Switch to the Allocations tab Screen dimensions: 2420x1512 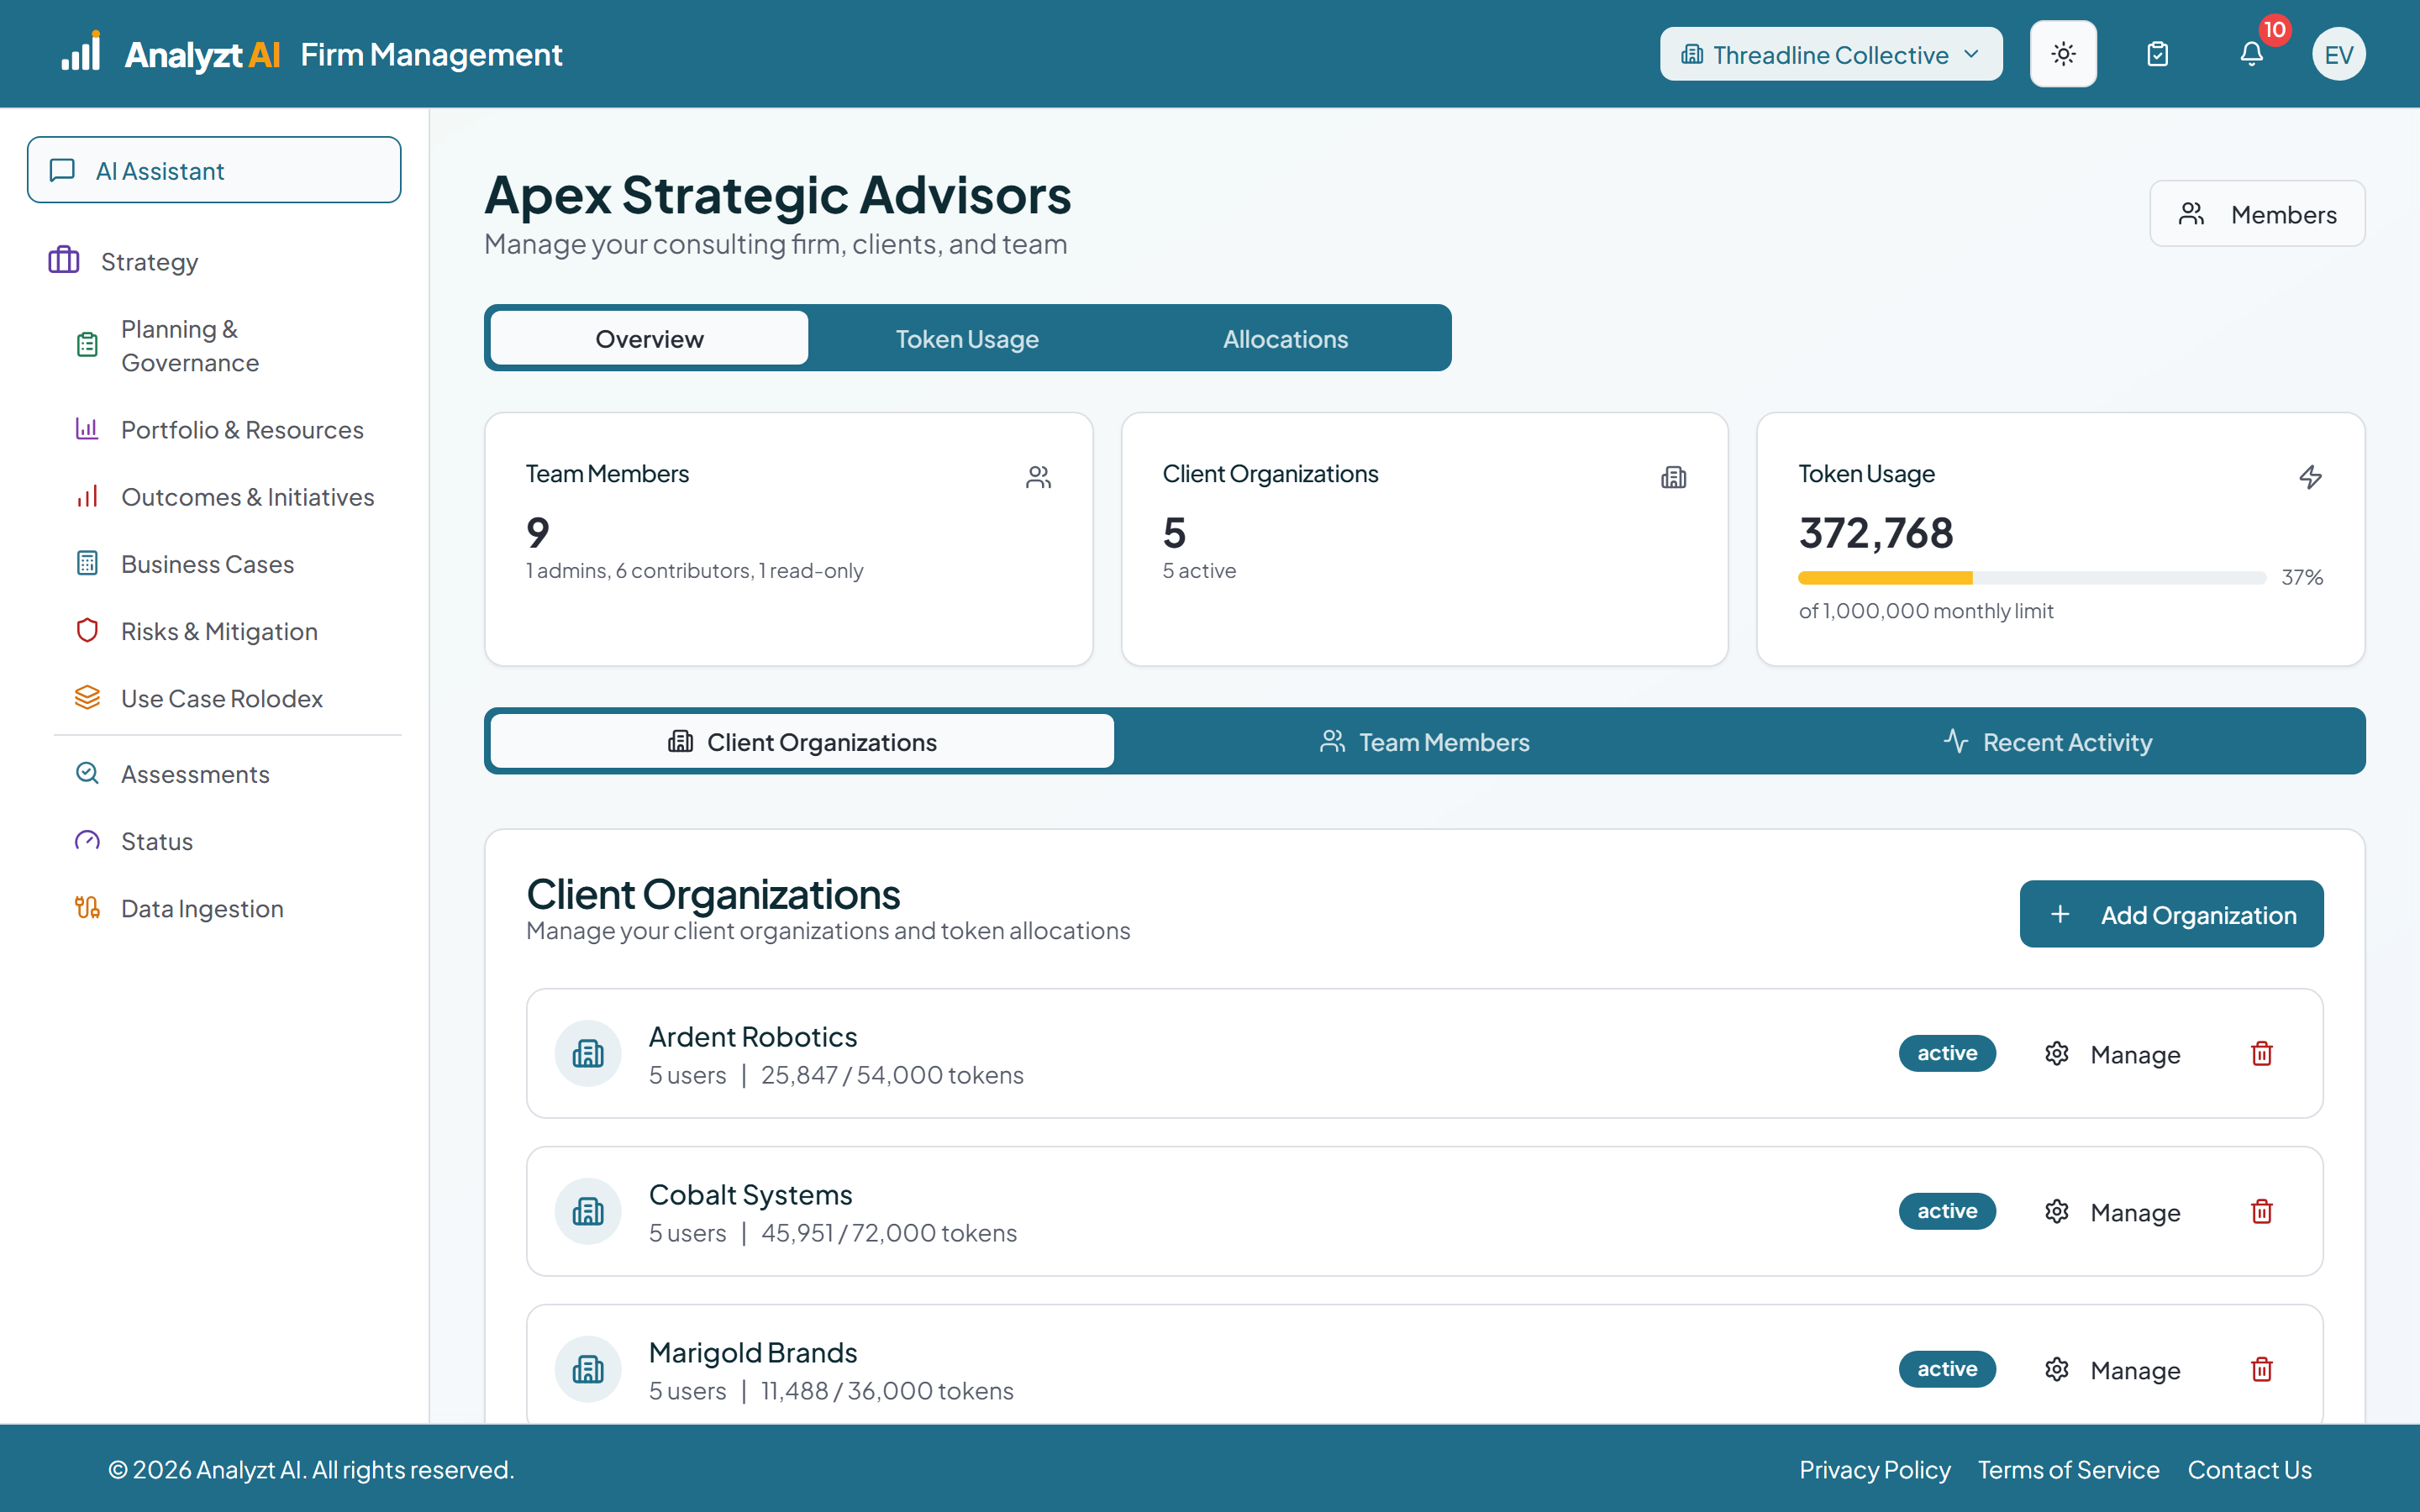(x=1285, y=339)
